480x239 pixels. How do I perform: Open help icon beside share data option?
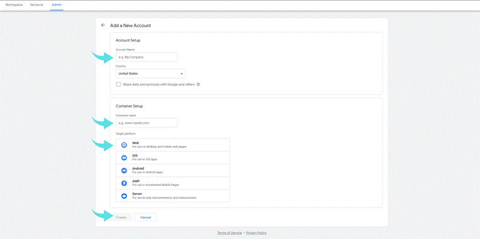198,84
